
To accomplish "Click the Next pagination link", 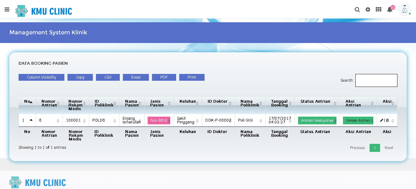I will pos(389,148).
